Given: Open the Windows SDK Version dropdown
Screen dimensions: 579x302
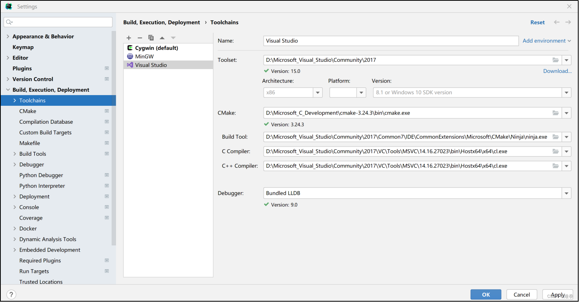Looking at the screenshot, I should [x=566, y=92].
